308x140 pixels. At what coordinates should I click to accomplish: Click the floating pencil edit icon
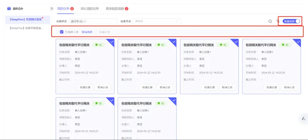click(x=304, y=118)
